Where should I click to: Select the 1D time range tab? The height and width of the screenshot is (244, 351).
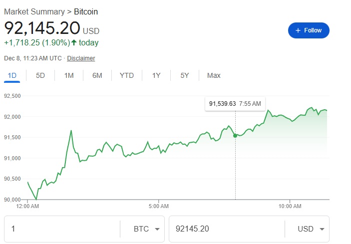12,76
